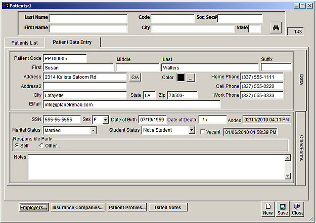The image size is (316, 223).
Task: Click the G/A button beside Address
Action: [135, 78]
